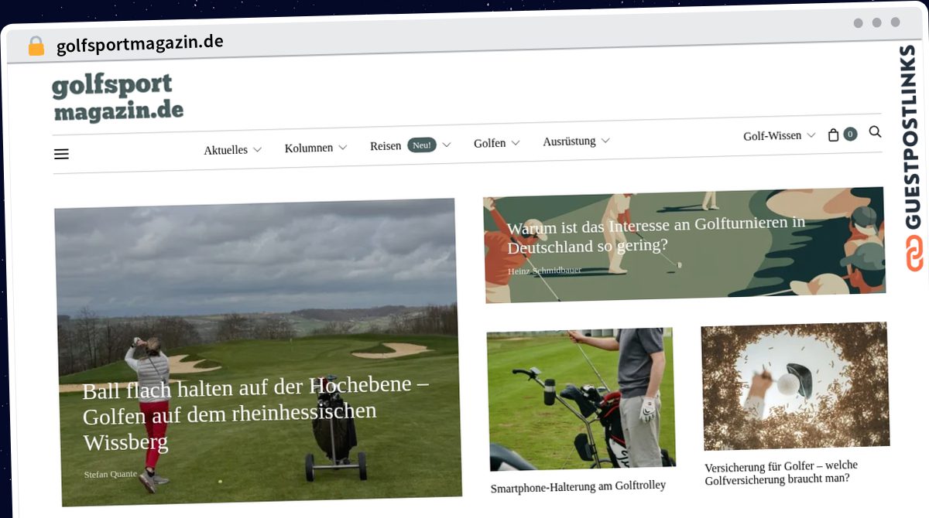Open Smartphone-Halterung am Golftrolley article
Screen dimensions: 929x518
[x=578, y=487]
